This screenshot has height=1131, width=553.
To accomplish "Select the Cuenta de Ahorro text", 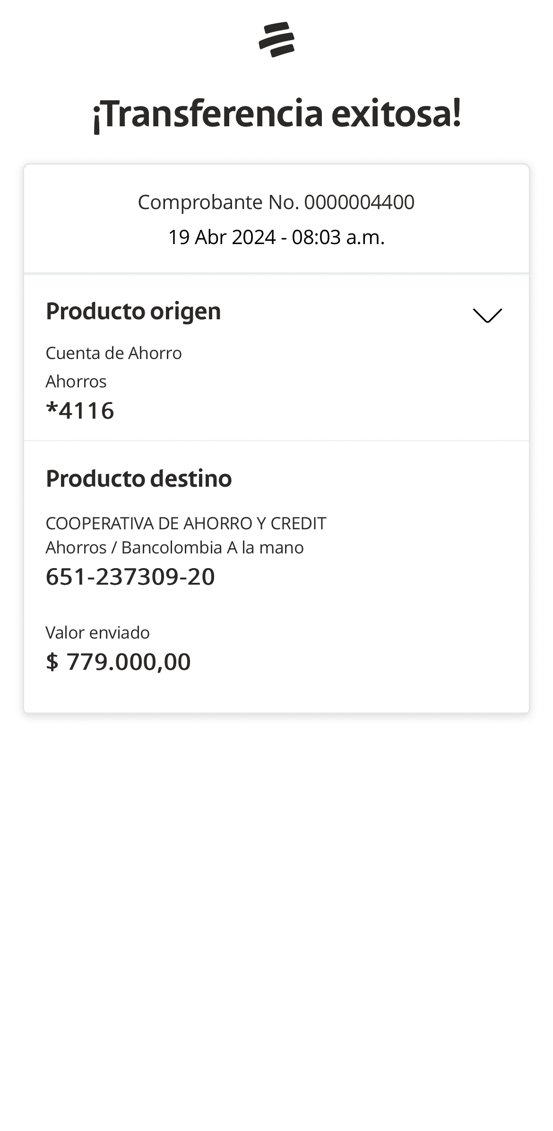I will (113, 353).
